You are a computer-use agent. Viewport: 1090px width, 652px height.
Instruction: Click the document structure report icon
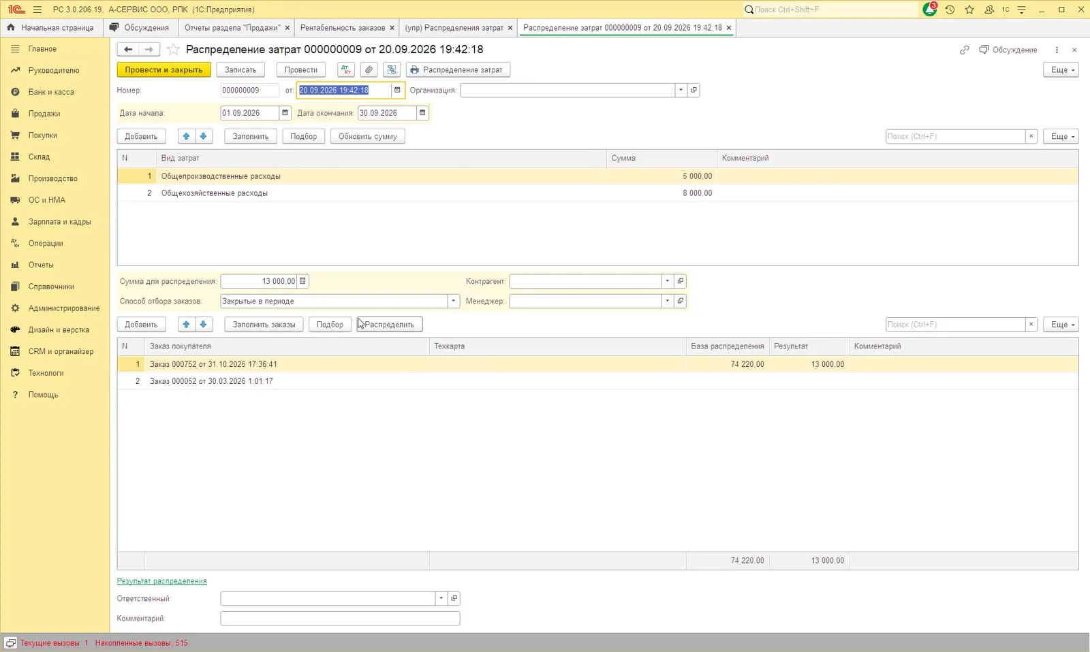pos(391,69)
